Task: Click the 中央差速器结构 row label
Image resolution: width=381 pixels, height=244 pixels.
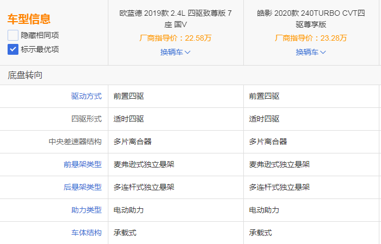Action: [75, 142]
